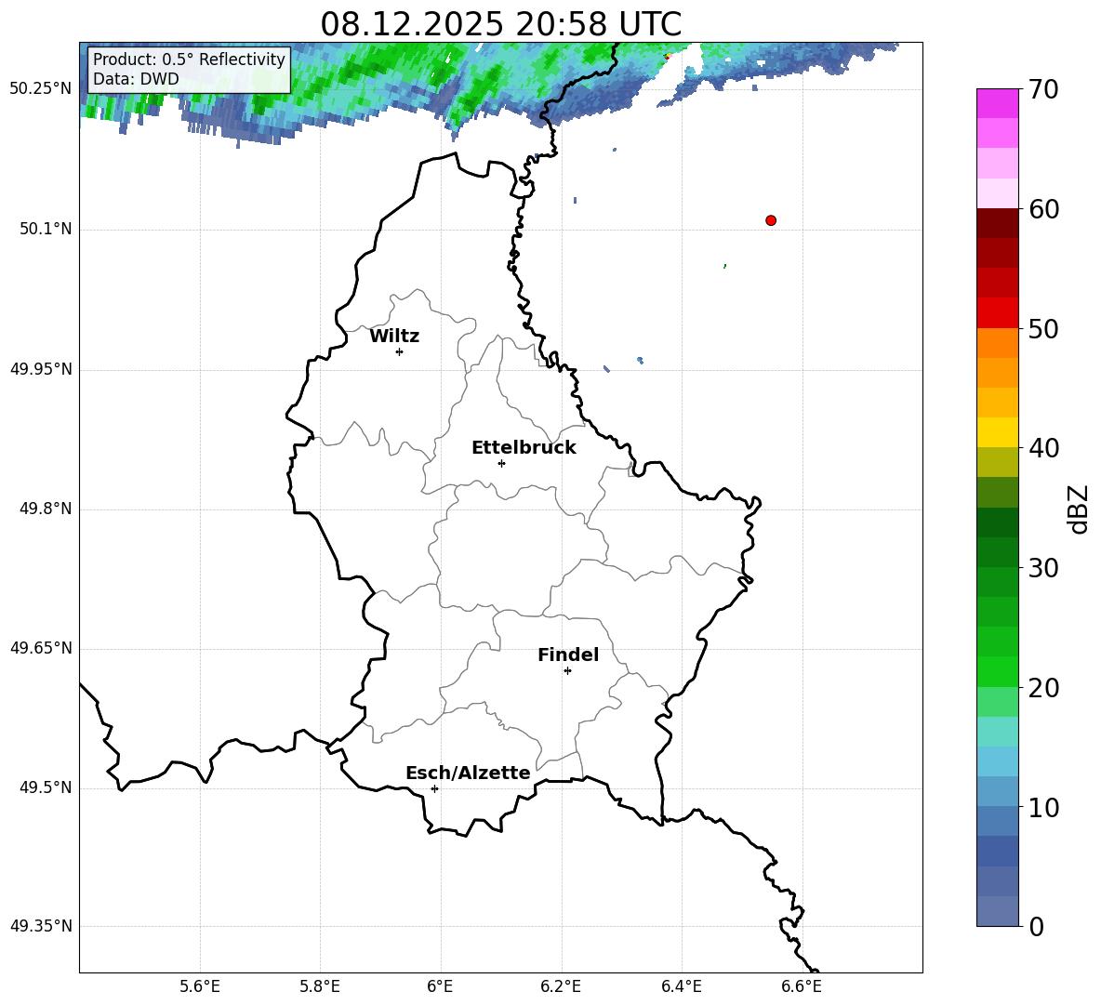Click the colorbar tick label '50'
The image size is (1101, 1005).
click(x=1043, y=328)
